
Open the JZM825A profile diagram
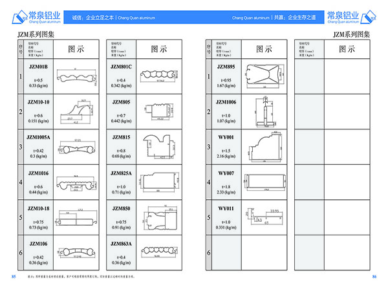(x=159, y=182)
